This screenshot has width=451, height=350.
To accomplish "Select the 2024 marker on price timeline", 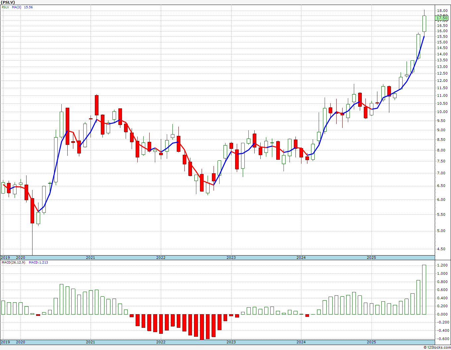I will (x=301, y=258).
